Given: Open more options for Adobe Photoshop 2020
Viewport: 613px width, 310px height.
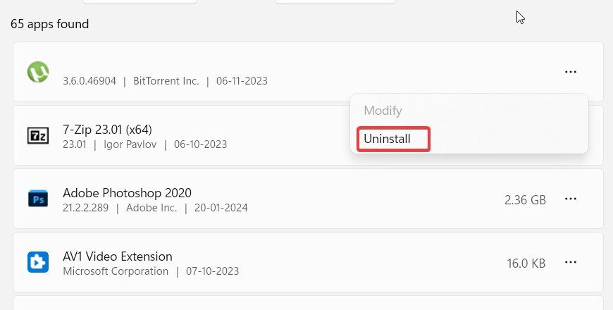Looking at the screenshot, I should coord(571,199).
